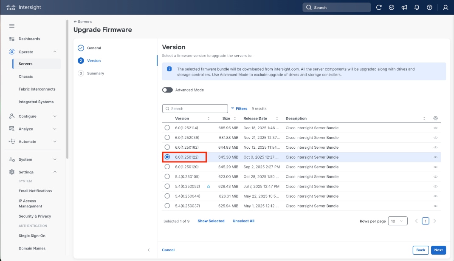The image size is (454, 261).
Task: Click Show Selected link
Action: 211,221
